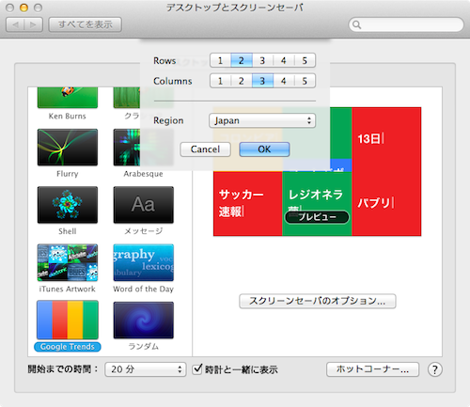Set Columns to 2
470x407 pixels.
click(x=242, y=81)
